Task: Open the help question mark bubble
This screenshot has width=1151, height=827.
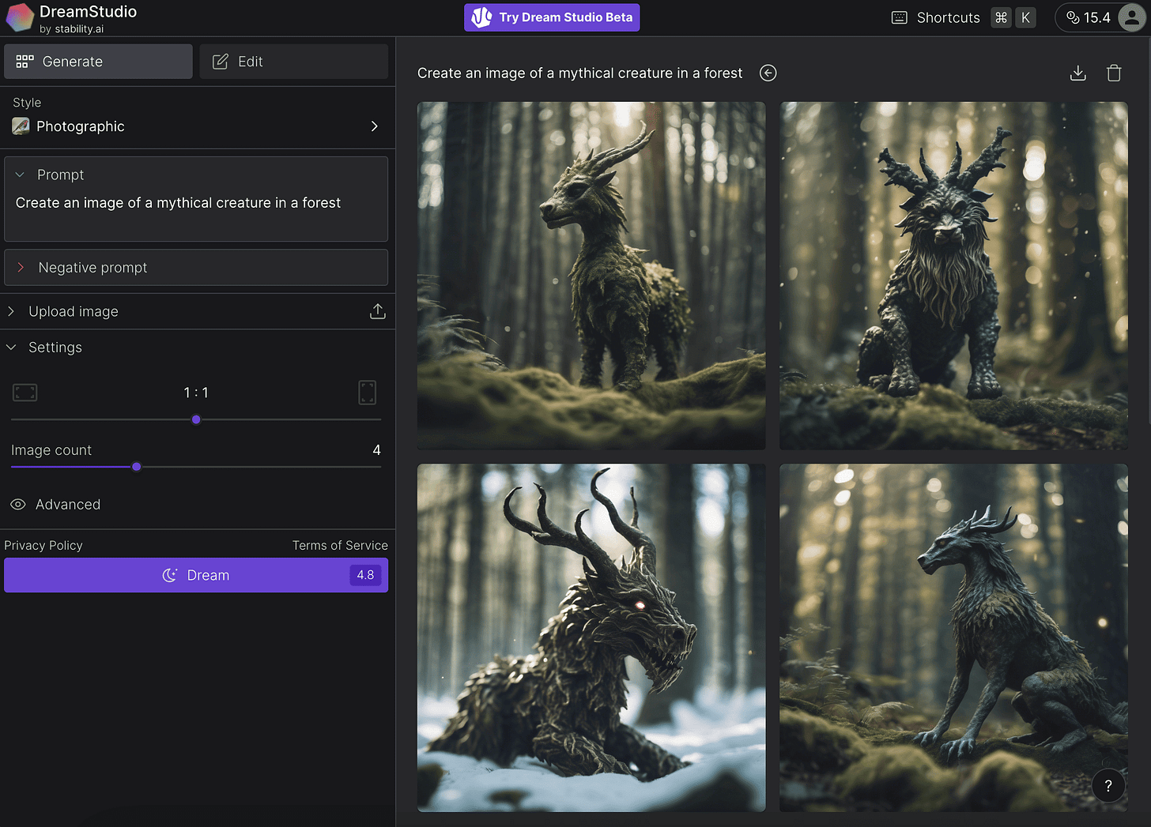Action: coord(1108,785)
